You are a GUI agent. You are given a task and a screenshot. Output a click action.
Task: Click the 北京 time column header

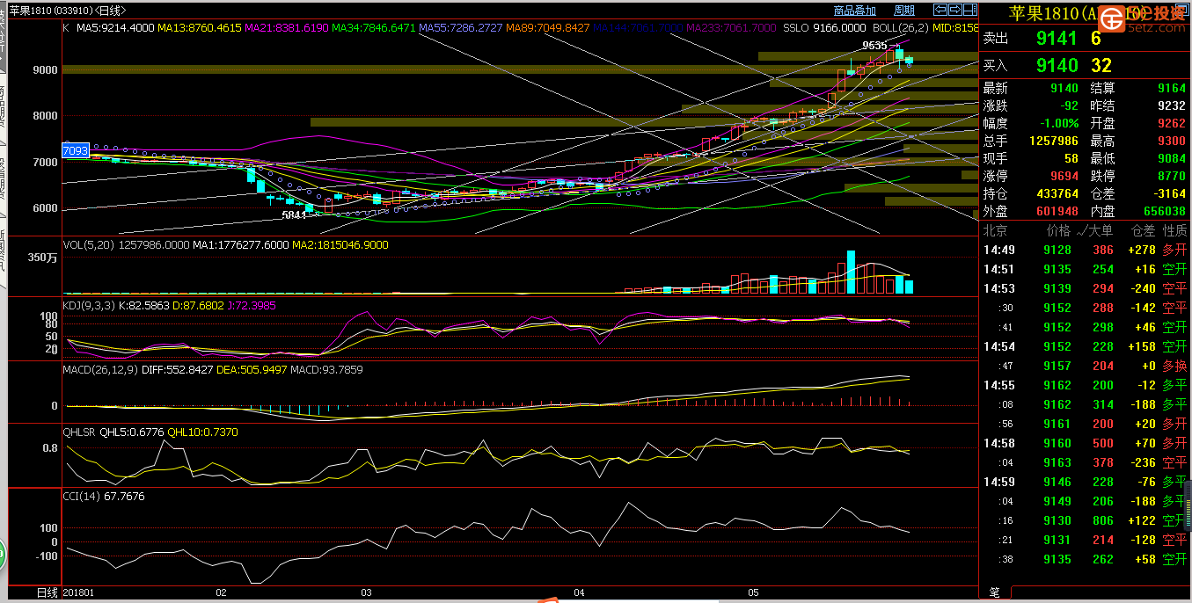(x=995, y=230)
